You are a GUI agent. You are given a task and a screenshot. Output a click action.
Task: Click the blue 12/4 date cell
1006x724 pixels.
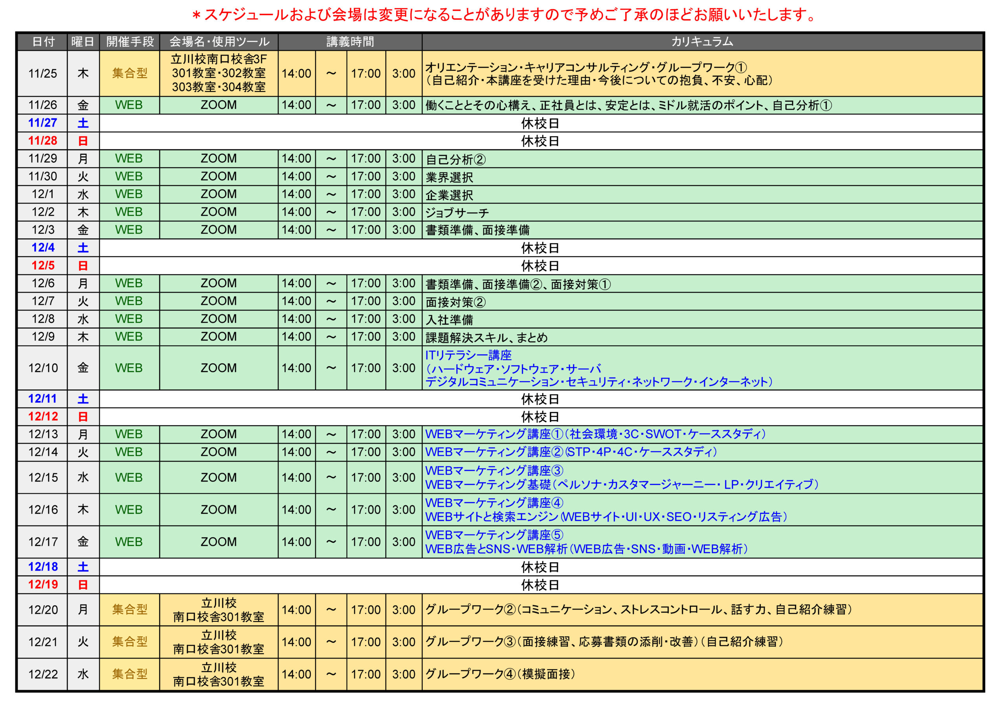pyautogui.click(x=42, y=248)
